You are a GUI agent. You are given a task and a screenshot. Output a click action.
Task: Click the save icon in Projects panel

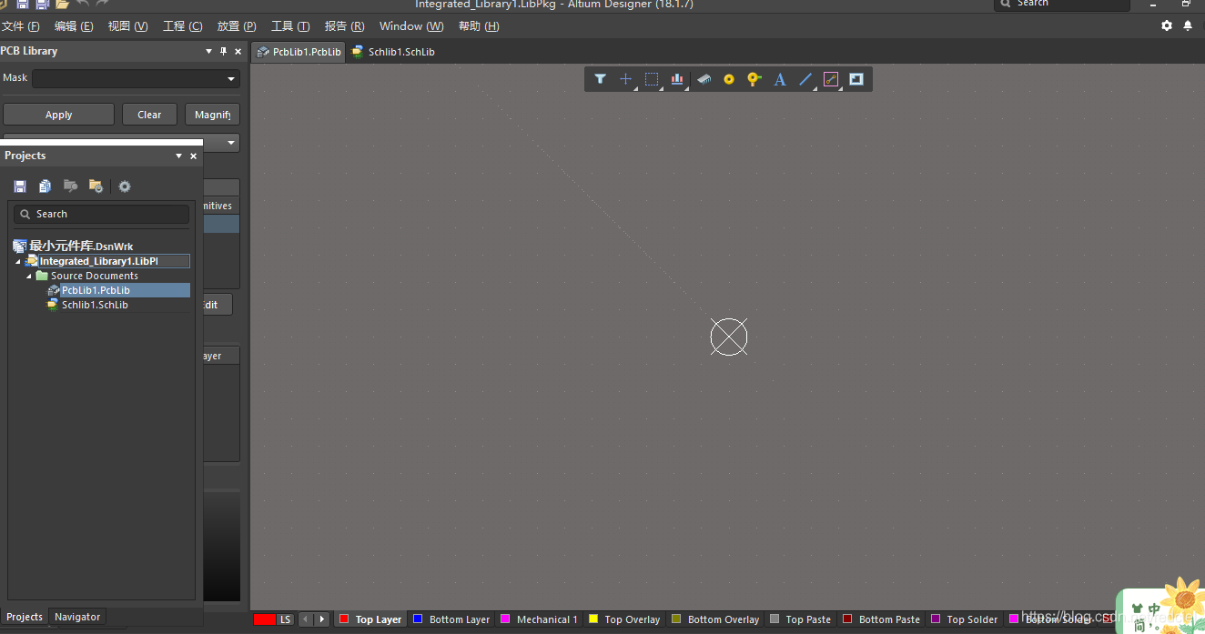click(20, 186)
